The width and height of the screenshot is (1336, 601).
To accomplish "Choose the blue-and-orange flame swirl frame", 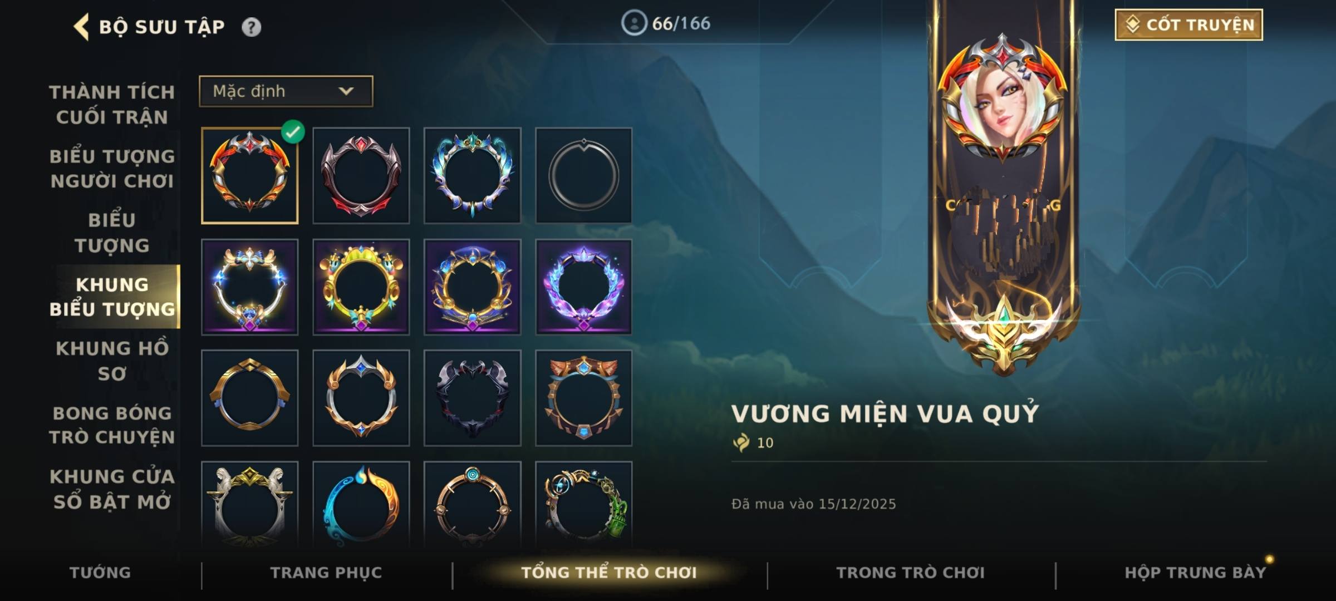I will coord(361,505).
